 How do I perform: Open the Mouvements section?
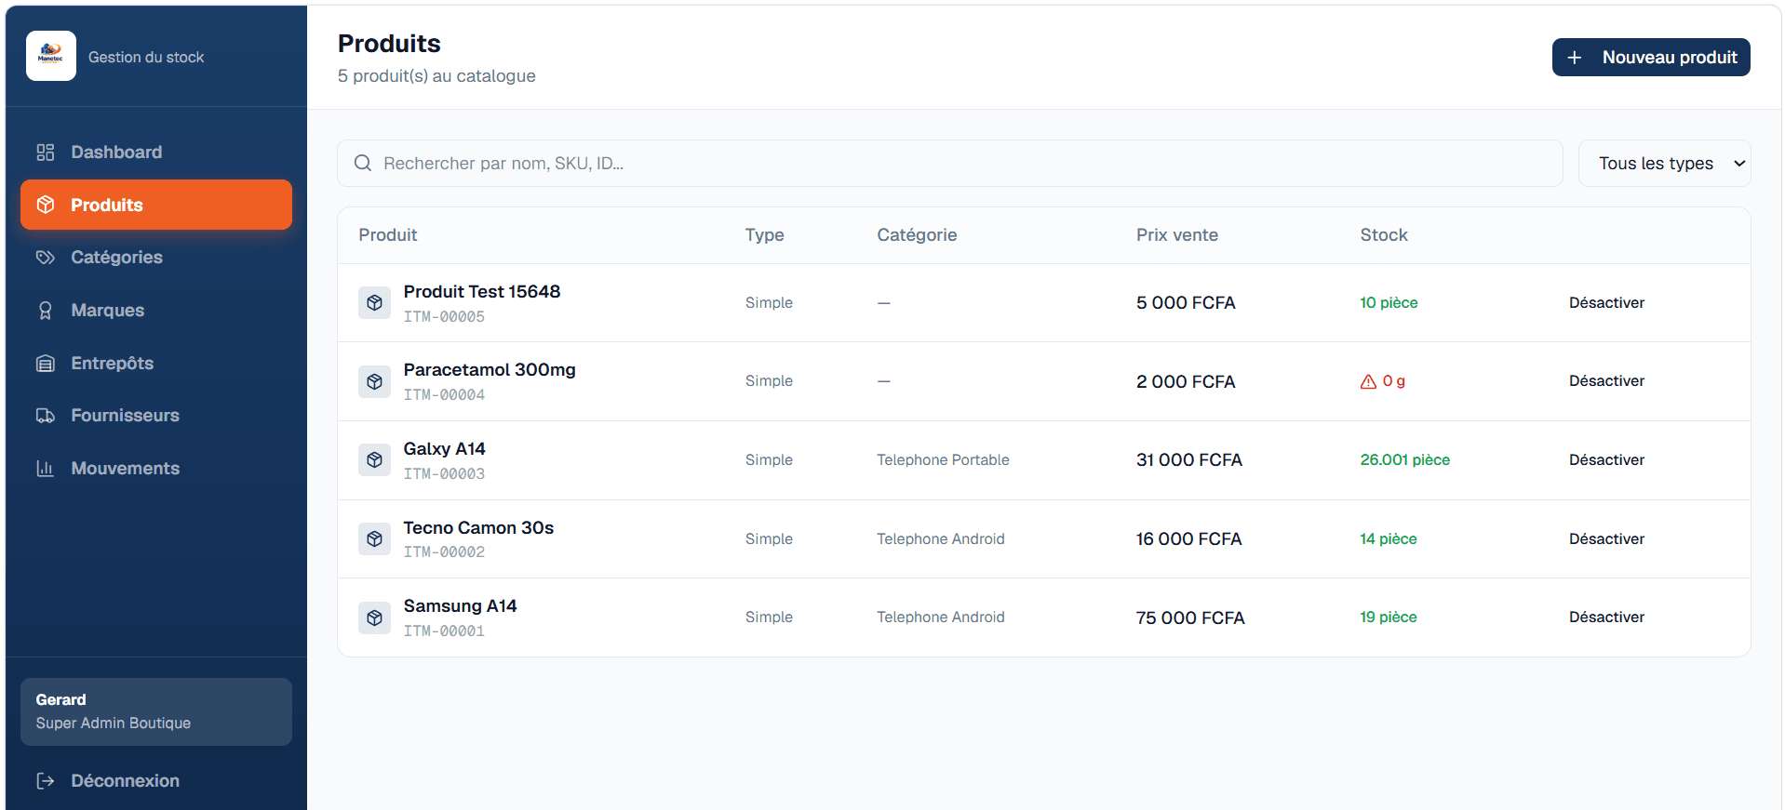pyautogui.click(x=156, y=469)
